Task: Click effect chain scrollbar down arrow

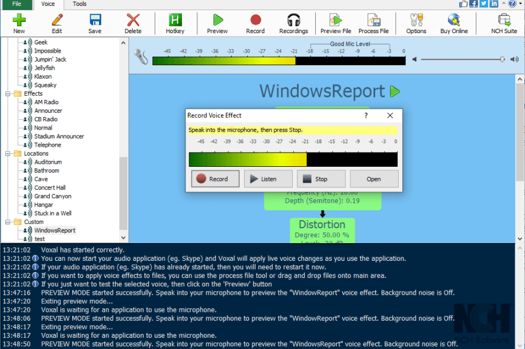Action: click(x=520, y=239)
